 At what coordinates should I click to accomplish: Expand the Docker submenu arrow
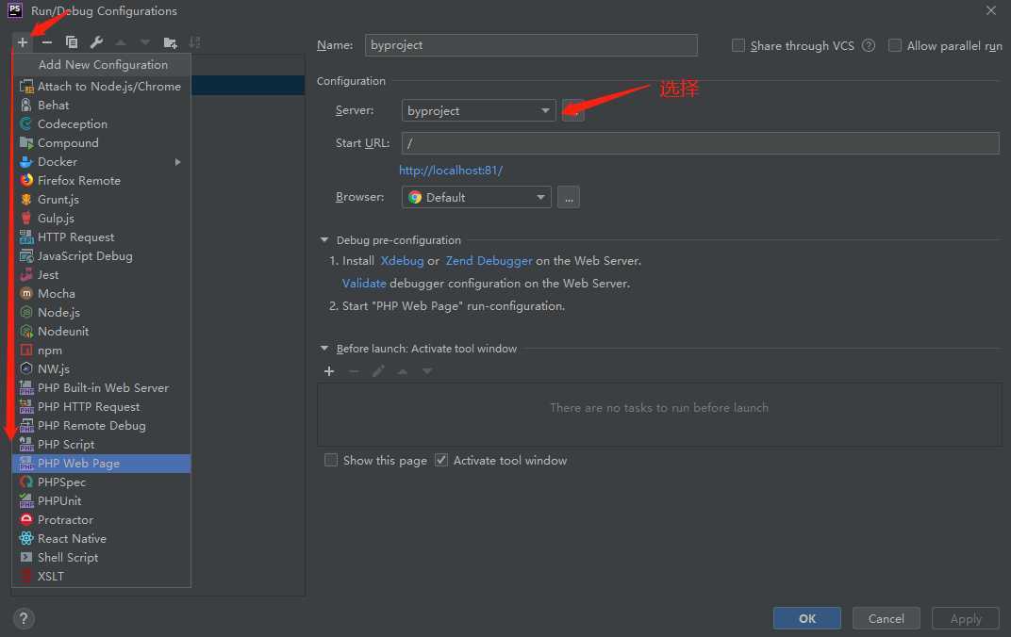(x=178, y=162)
